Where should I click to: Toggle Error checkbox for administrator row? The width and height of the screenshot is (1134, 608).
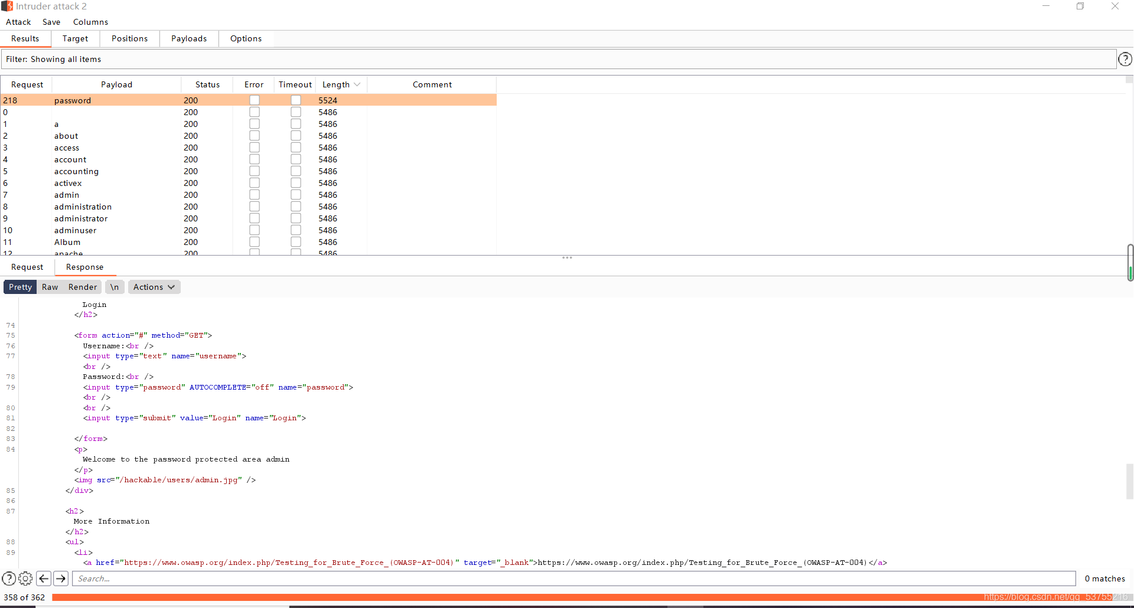255,218
